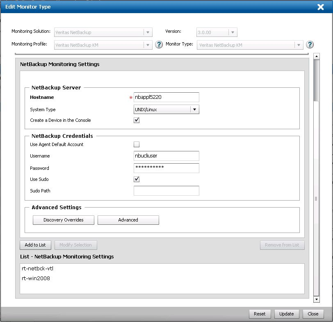Open the System Type dropdown

(195, 110)
